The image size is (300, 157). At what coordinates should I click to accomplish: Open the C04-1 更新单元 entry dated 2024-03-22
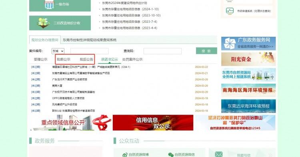tap(91, 67)
